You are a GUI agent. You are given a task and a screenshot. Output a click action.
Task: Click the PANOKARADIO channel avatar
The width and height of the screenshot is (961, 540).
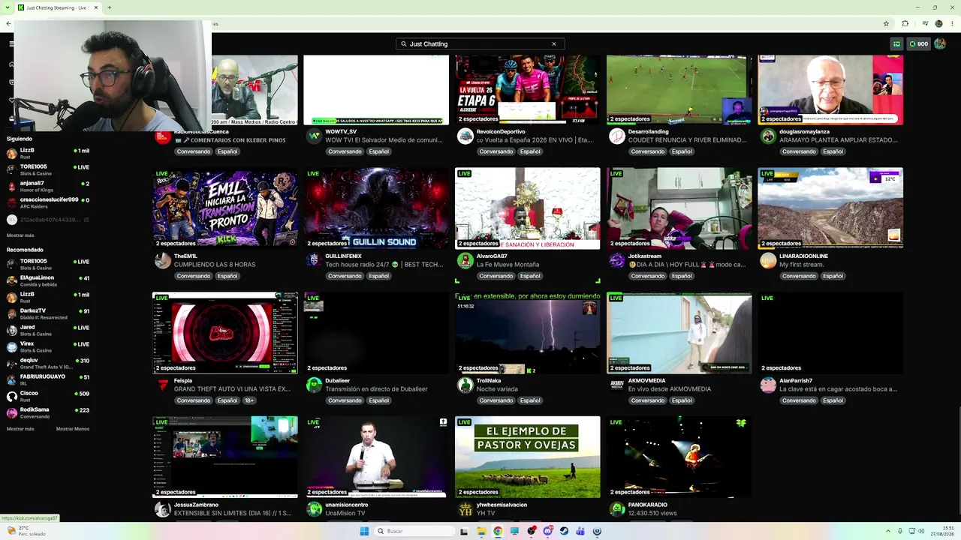coord(616,509)
